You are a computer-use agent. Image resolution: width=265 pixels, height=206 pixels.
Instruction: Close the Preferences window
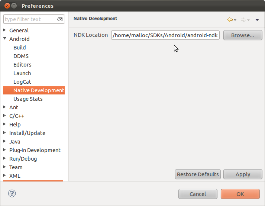(x=7, y=6)
